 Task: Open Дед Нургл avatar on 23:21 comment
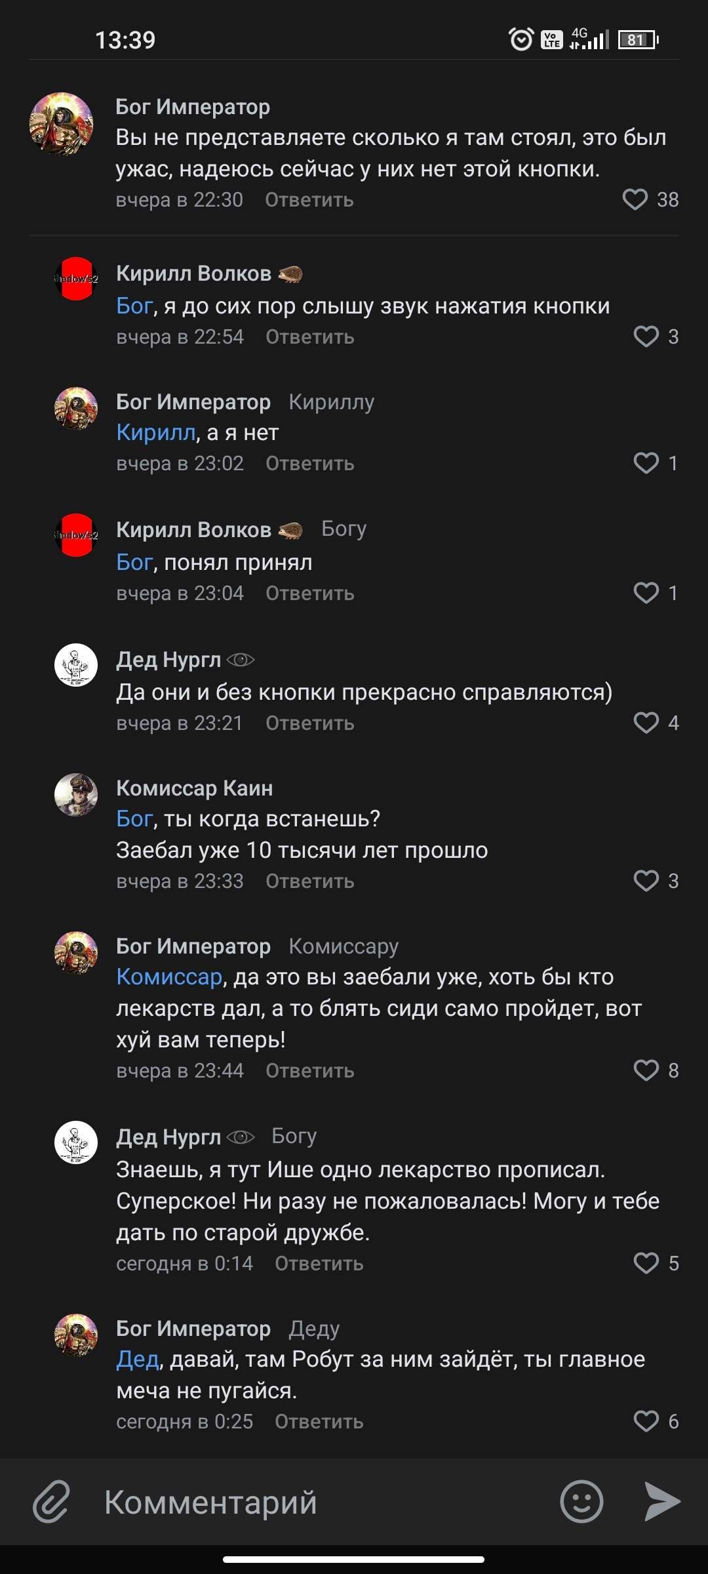pyautogui.click(x=76, y=665)
